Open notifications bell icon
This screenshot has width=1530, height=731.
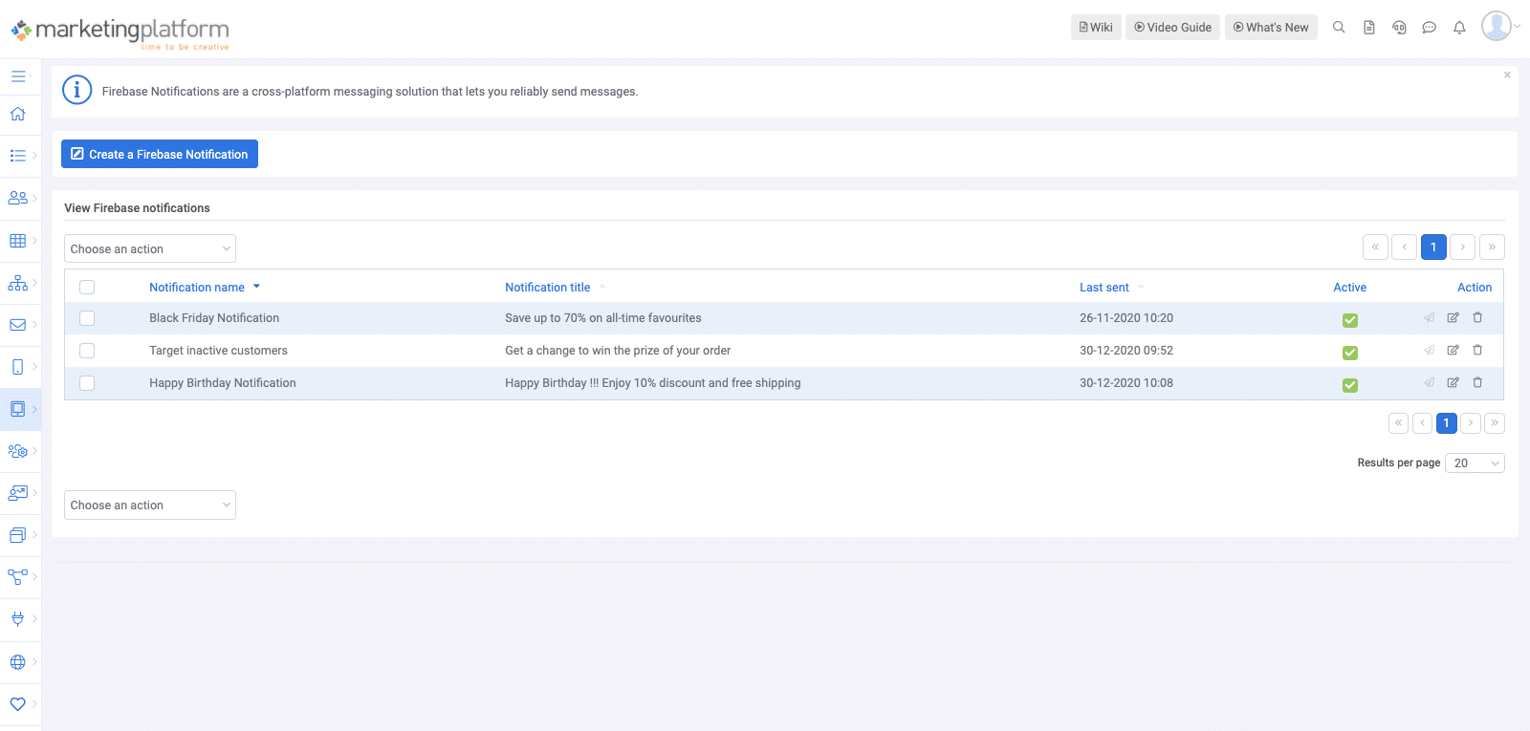1459,28
